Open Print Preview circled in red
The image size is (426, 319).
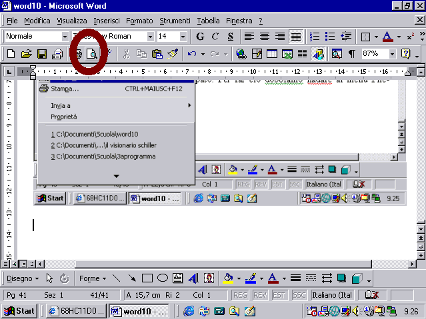[x=91, y=54]
